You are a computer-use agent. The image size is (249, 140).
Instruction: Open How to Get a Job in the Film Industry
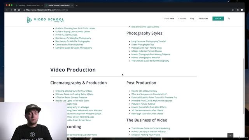[x=149, y=131]
